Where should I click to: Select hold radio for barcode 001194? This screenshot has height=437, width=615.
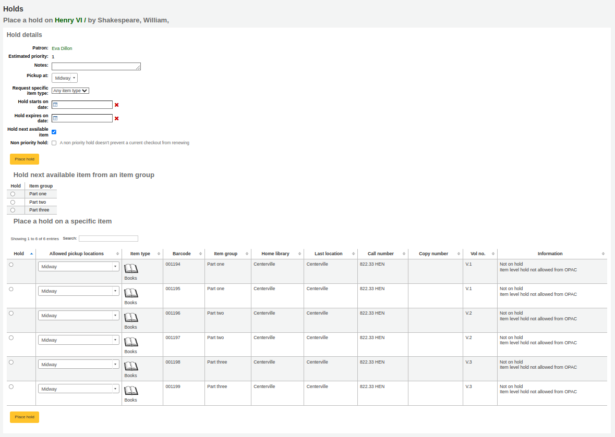11,265
